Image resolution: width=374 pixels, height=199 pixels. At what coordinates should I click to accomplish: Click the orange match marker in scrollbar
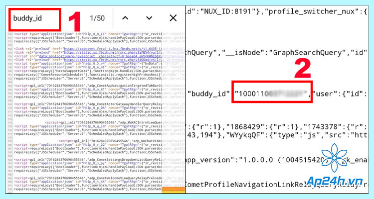[174, 190]
